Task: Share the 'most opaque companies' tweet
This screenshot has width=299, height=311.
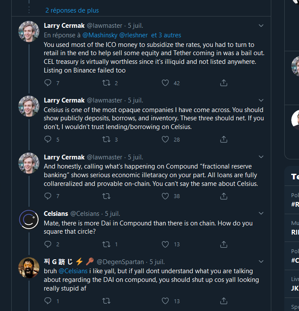Action: (224, 139)
